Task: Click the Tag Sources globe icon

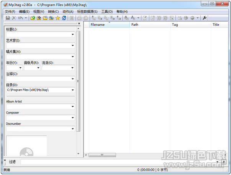Action: click(192, 18)
